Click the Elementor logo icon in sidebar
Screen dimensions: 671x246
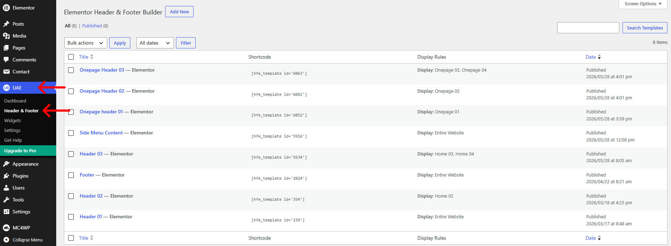click(6, 8)
